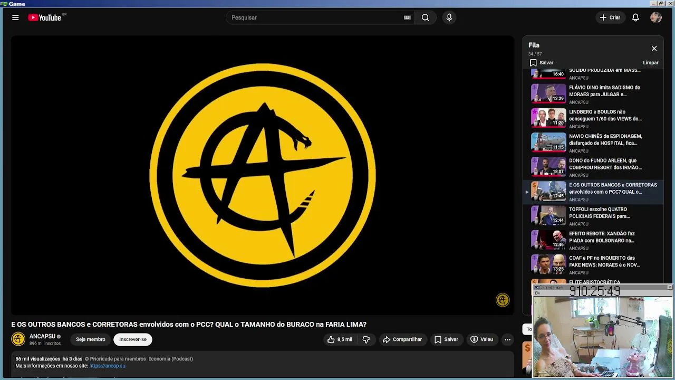Click the Fila queue header title
Image resolution: width=675 pixels, height=380 pixels.
pyautogui.click(x=534, y=45)
